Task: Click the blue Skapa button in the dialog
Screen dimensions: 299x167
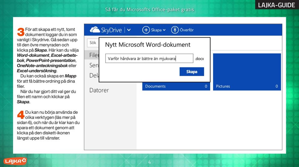Action: click(x=192, y=72)
